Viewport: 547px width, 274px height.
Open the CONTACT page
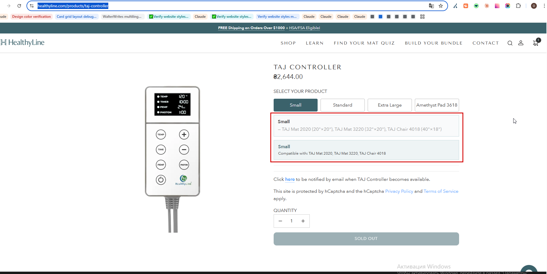pos(486,43)
